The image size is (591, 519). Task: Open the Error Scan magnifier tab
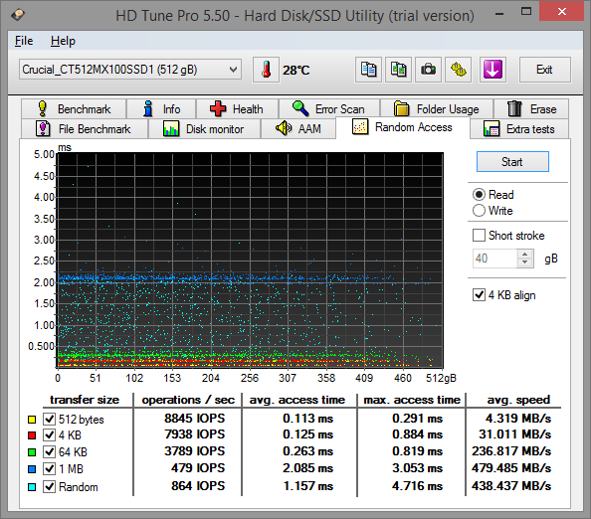(x=329, y=108)
